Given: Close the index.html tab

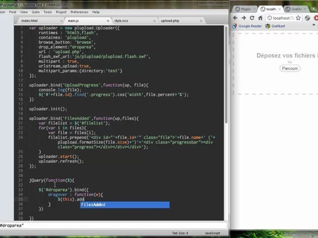Looking at the screenshot, I should pos(62,21).
